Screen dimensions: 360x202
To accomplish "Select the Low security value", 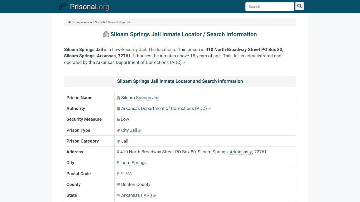I will [x=125, y=119].
